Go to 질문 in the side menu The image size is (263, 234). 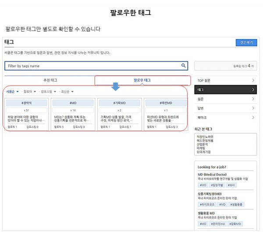click(225, 99)
